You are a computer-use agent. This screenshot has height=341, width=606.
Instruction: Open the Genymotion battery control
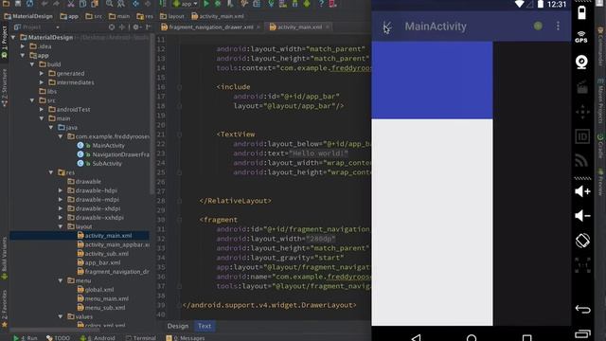pos(581,12)
